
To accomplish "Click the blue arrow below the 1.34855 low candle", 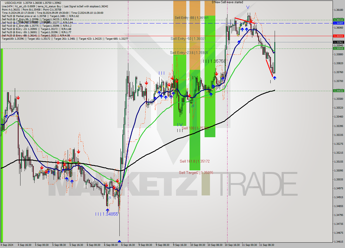I will tap(119, 242).
